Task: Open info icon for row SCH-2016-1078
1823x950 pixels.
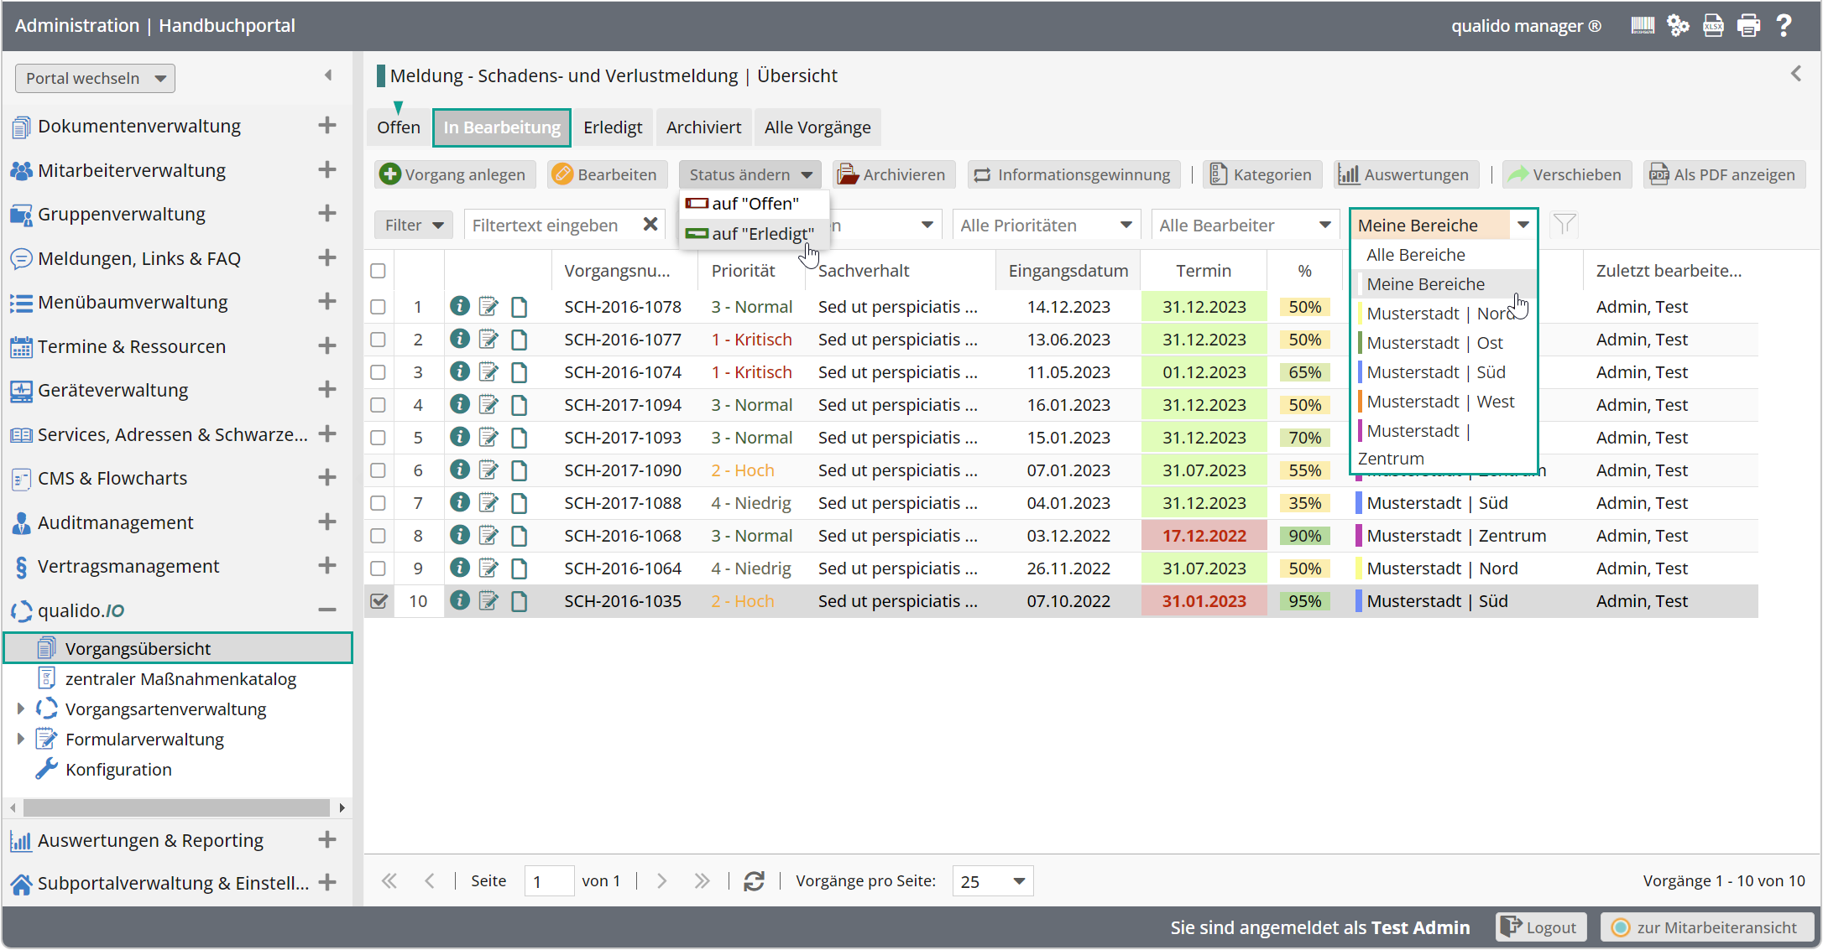Action: pyautogui.click(x=460, y=306)
